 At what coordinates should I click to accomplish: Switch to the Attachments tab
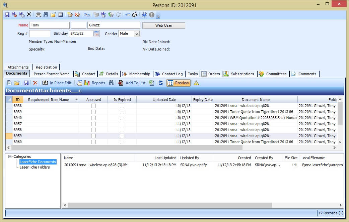18,67
